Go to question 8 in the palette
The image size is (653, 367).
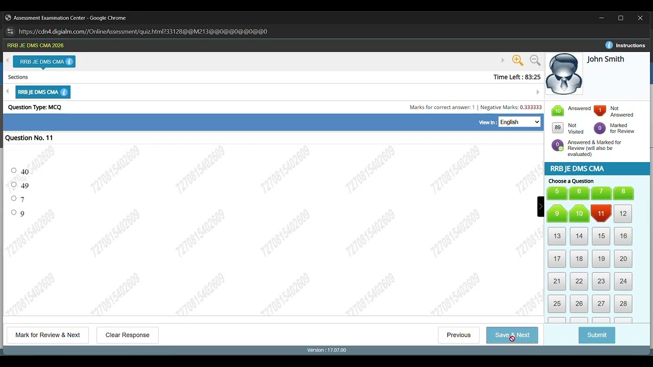[x=623, y=193]
